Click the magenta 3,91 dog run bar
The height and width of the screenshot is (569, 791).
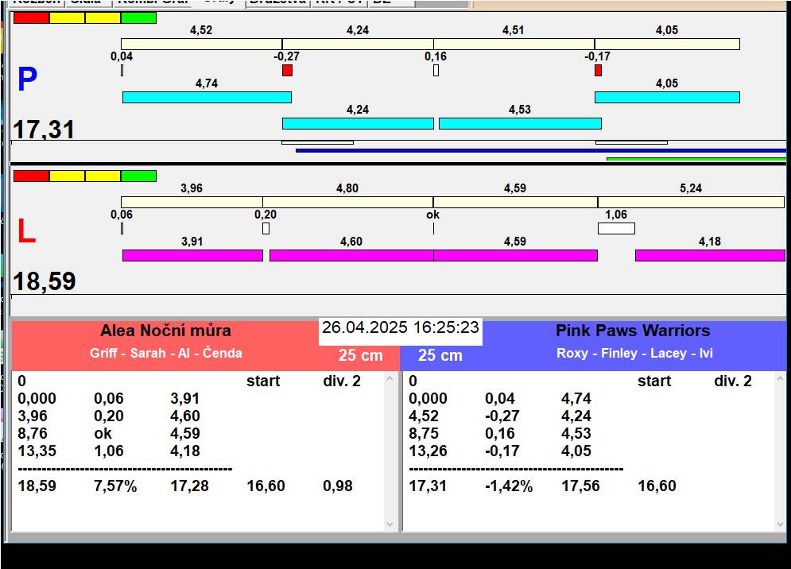192,255
